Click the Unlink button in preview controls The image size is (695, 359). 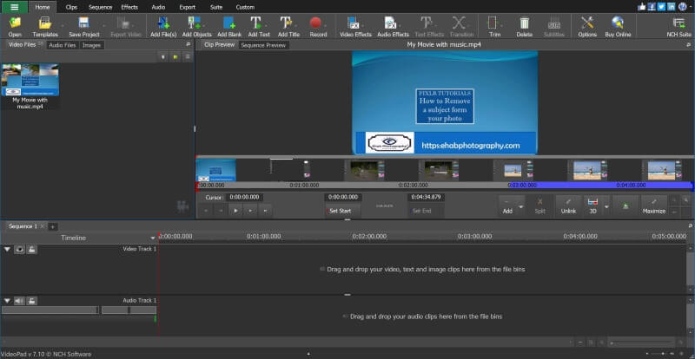[x=568, y=206]
